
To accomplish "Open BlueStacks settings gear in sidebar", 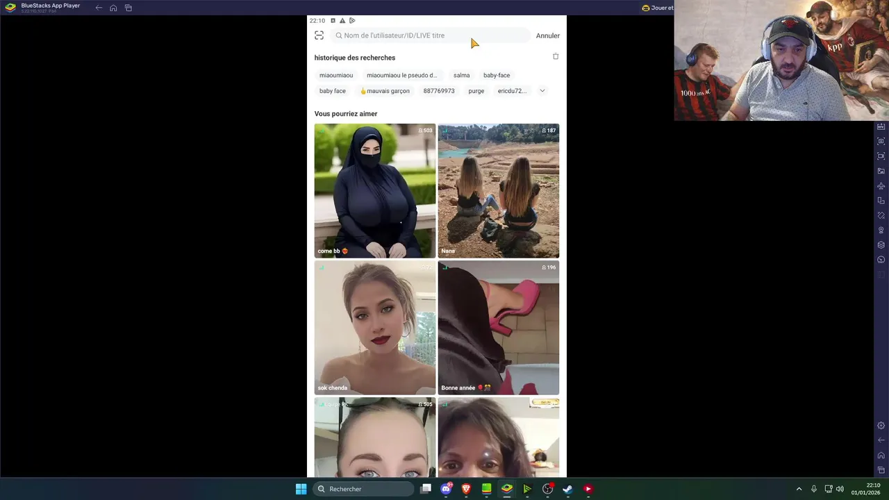I will [881, 426].
